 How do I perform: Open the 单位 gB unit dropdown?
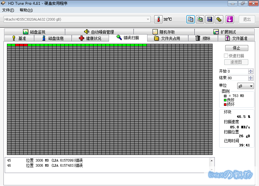245,86
